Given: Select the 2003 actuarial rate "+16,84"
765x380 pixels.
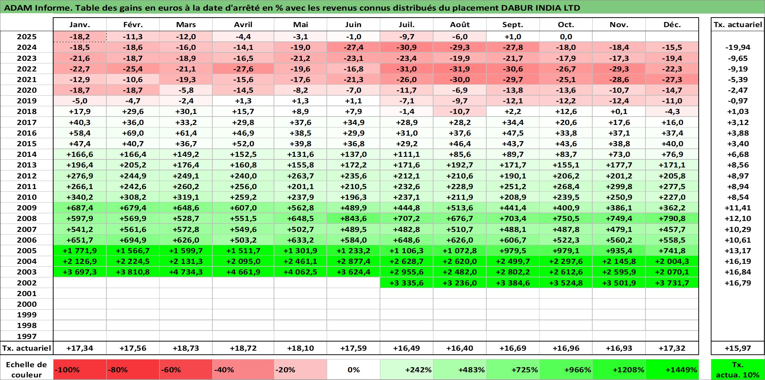Looking at the screenshot, I should click(738, 272).
